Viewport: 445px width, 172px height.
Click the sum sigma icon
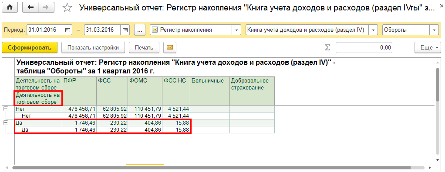coord(327,47)
